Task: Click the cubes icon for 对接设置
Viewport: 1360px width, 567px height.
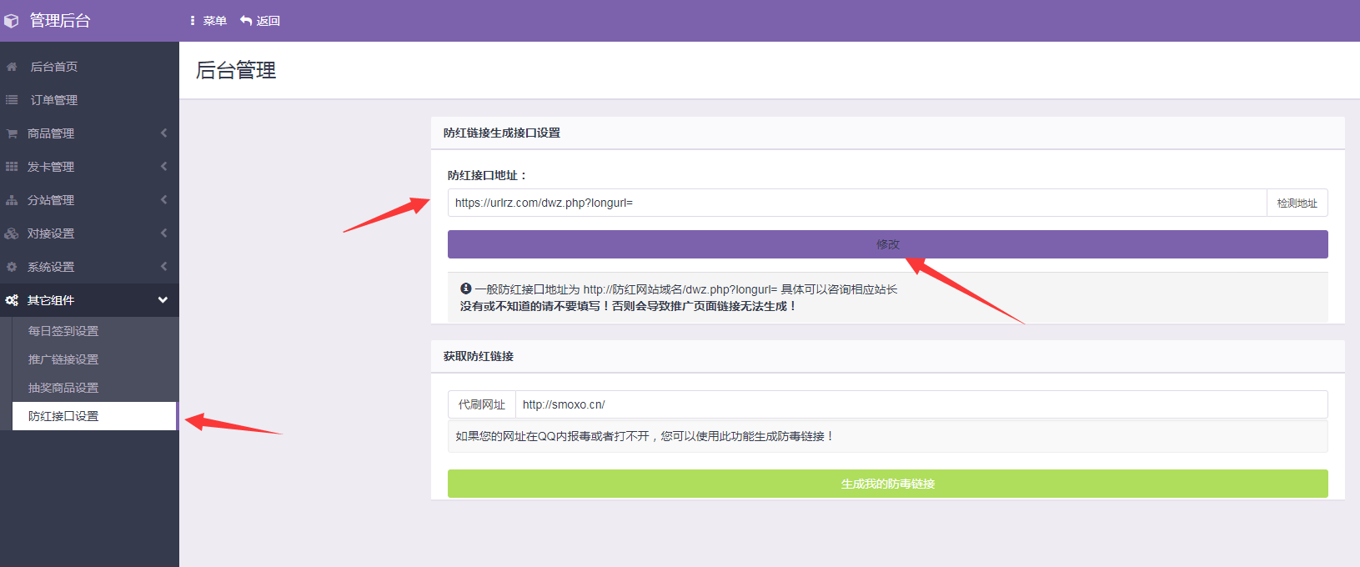Action: (x=12, y=233)
